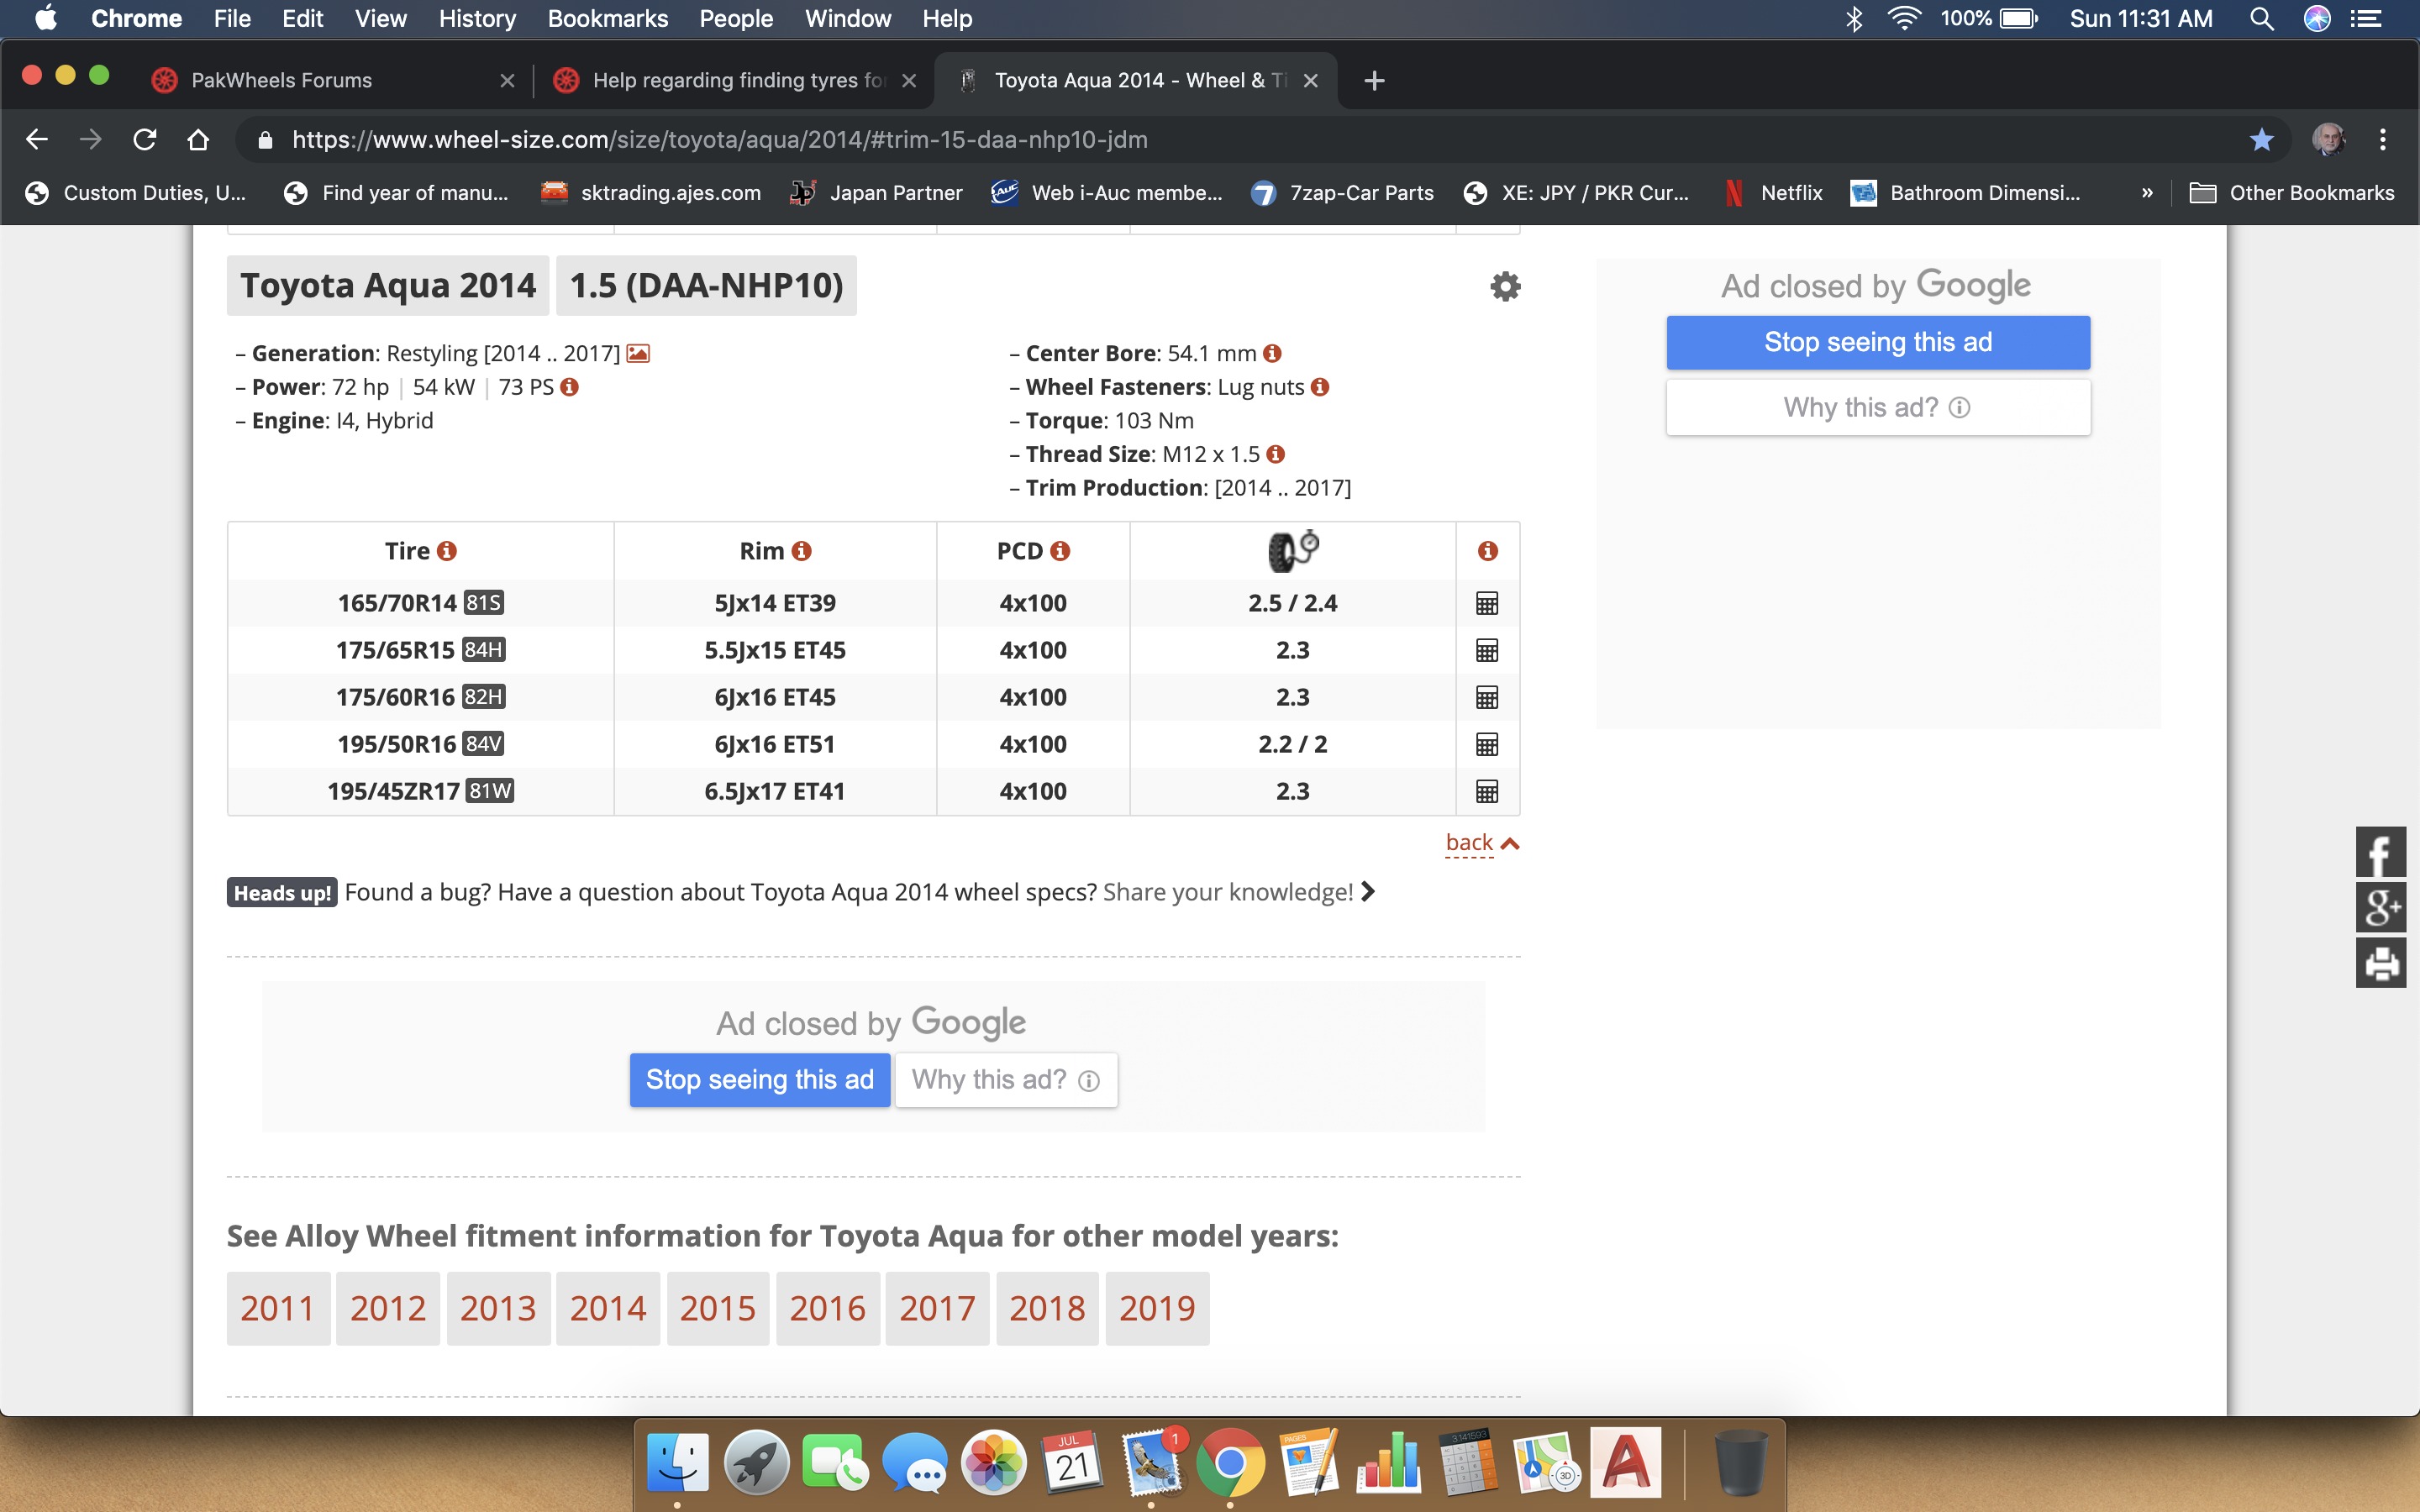
Task: Reload the page in Chrome
Action: 145,140
